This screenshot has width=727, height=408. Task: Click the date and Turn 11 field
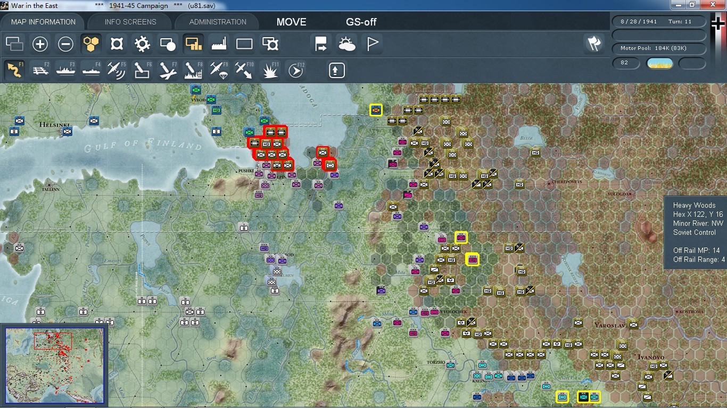click(659, 22)
